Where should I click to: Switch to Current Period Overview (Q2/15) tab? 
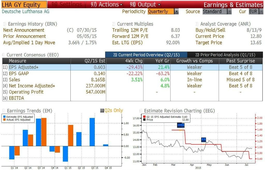point(146,55)
